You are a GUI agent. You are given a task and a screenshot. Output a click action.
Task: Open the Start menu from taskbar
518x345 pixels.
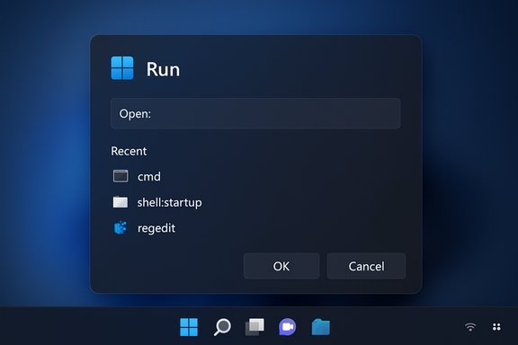click(x=189, y=327)
